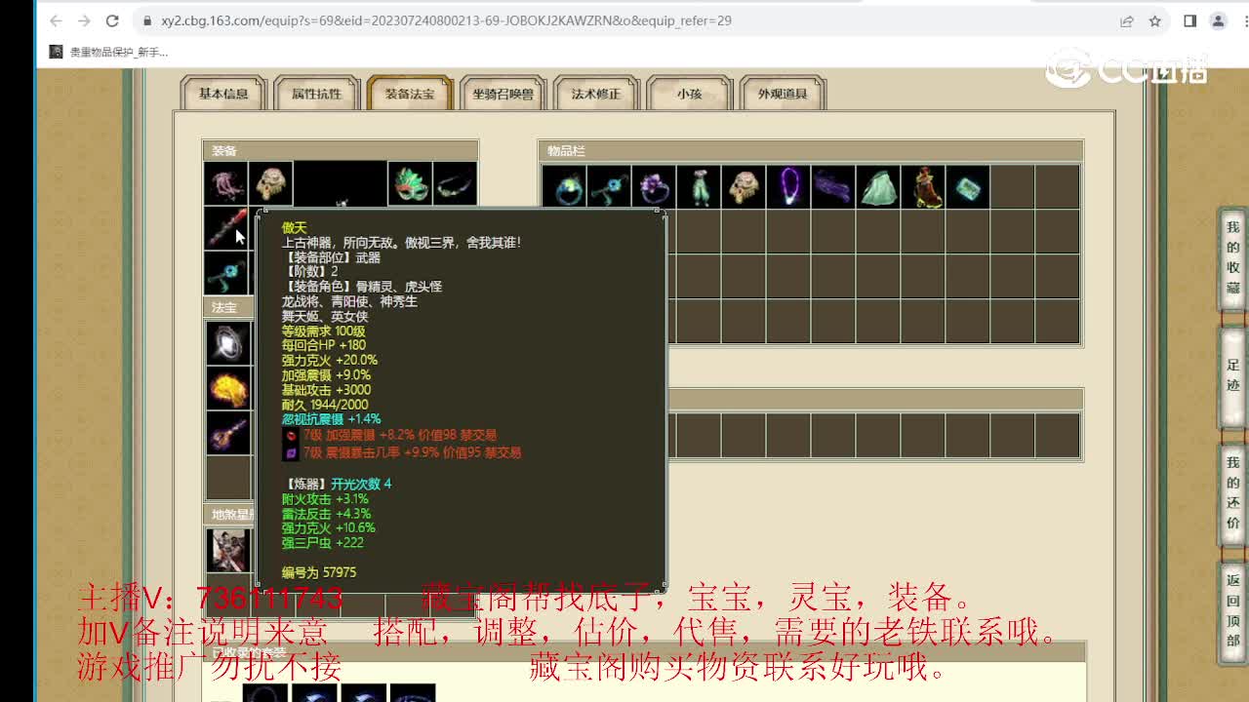Screen dimensions: 1249x702
Task: Click the red staff weapon icon
Action: 225,228
